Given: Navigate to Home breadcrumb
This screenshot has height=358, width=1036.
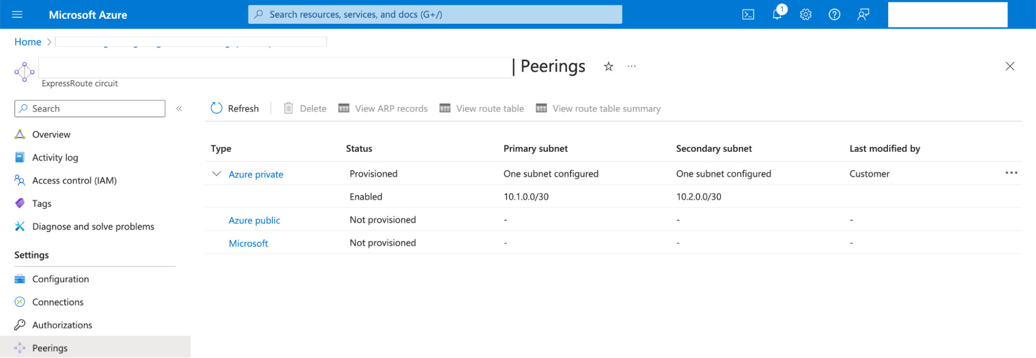Looking at the screenshot, I should coord(28,42).
